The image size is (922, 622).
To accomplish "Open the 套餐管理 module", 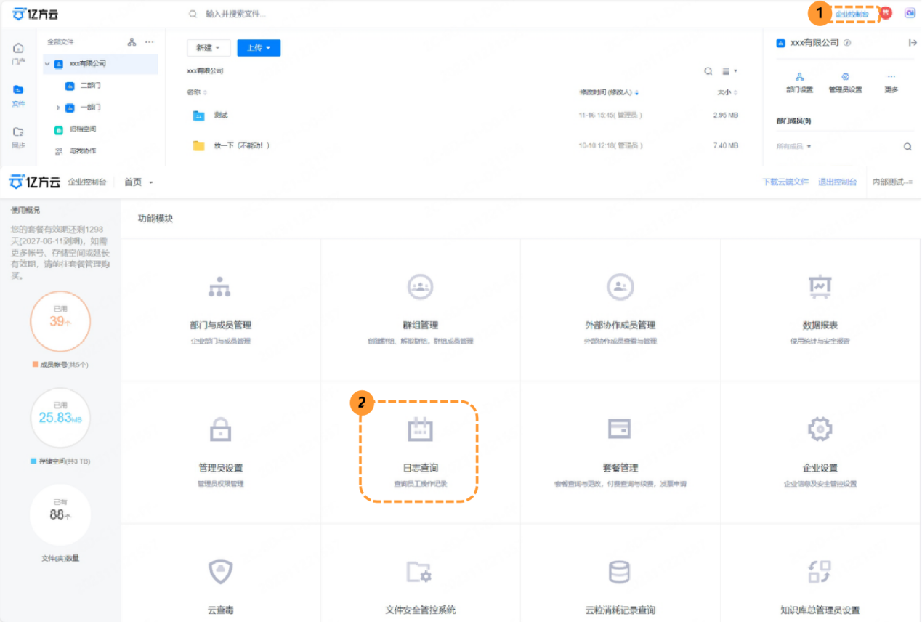I will pyautogui.click(x=620, y=453).
